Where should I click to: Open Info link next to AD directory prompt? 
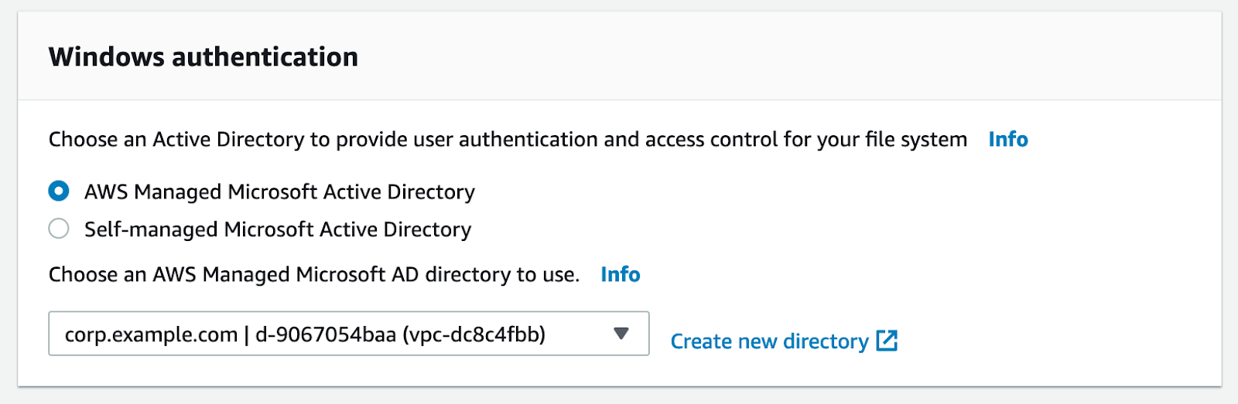coord(620,274)
